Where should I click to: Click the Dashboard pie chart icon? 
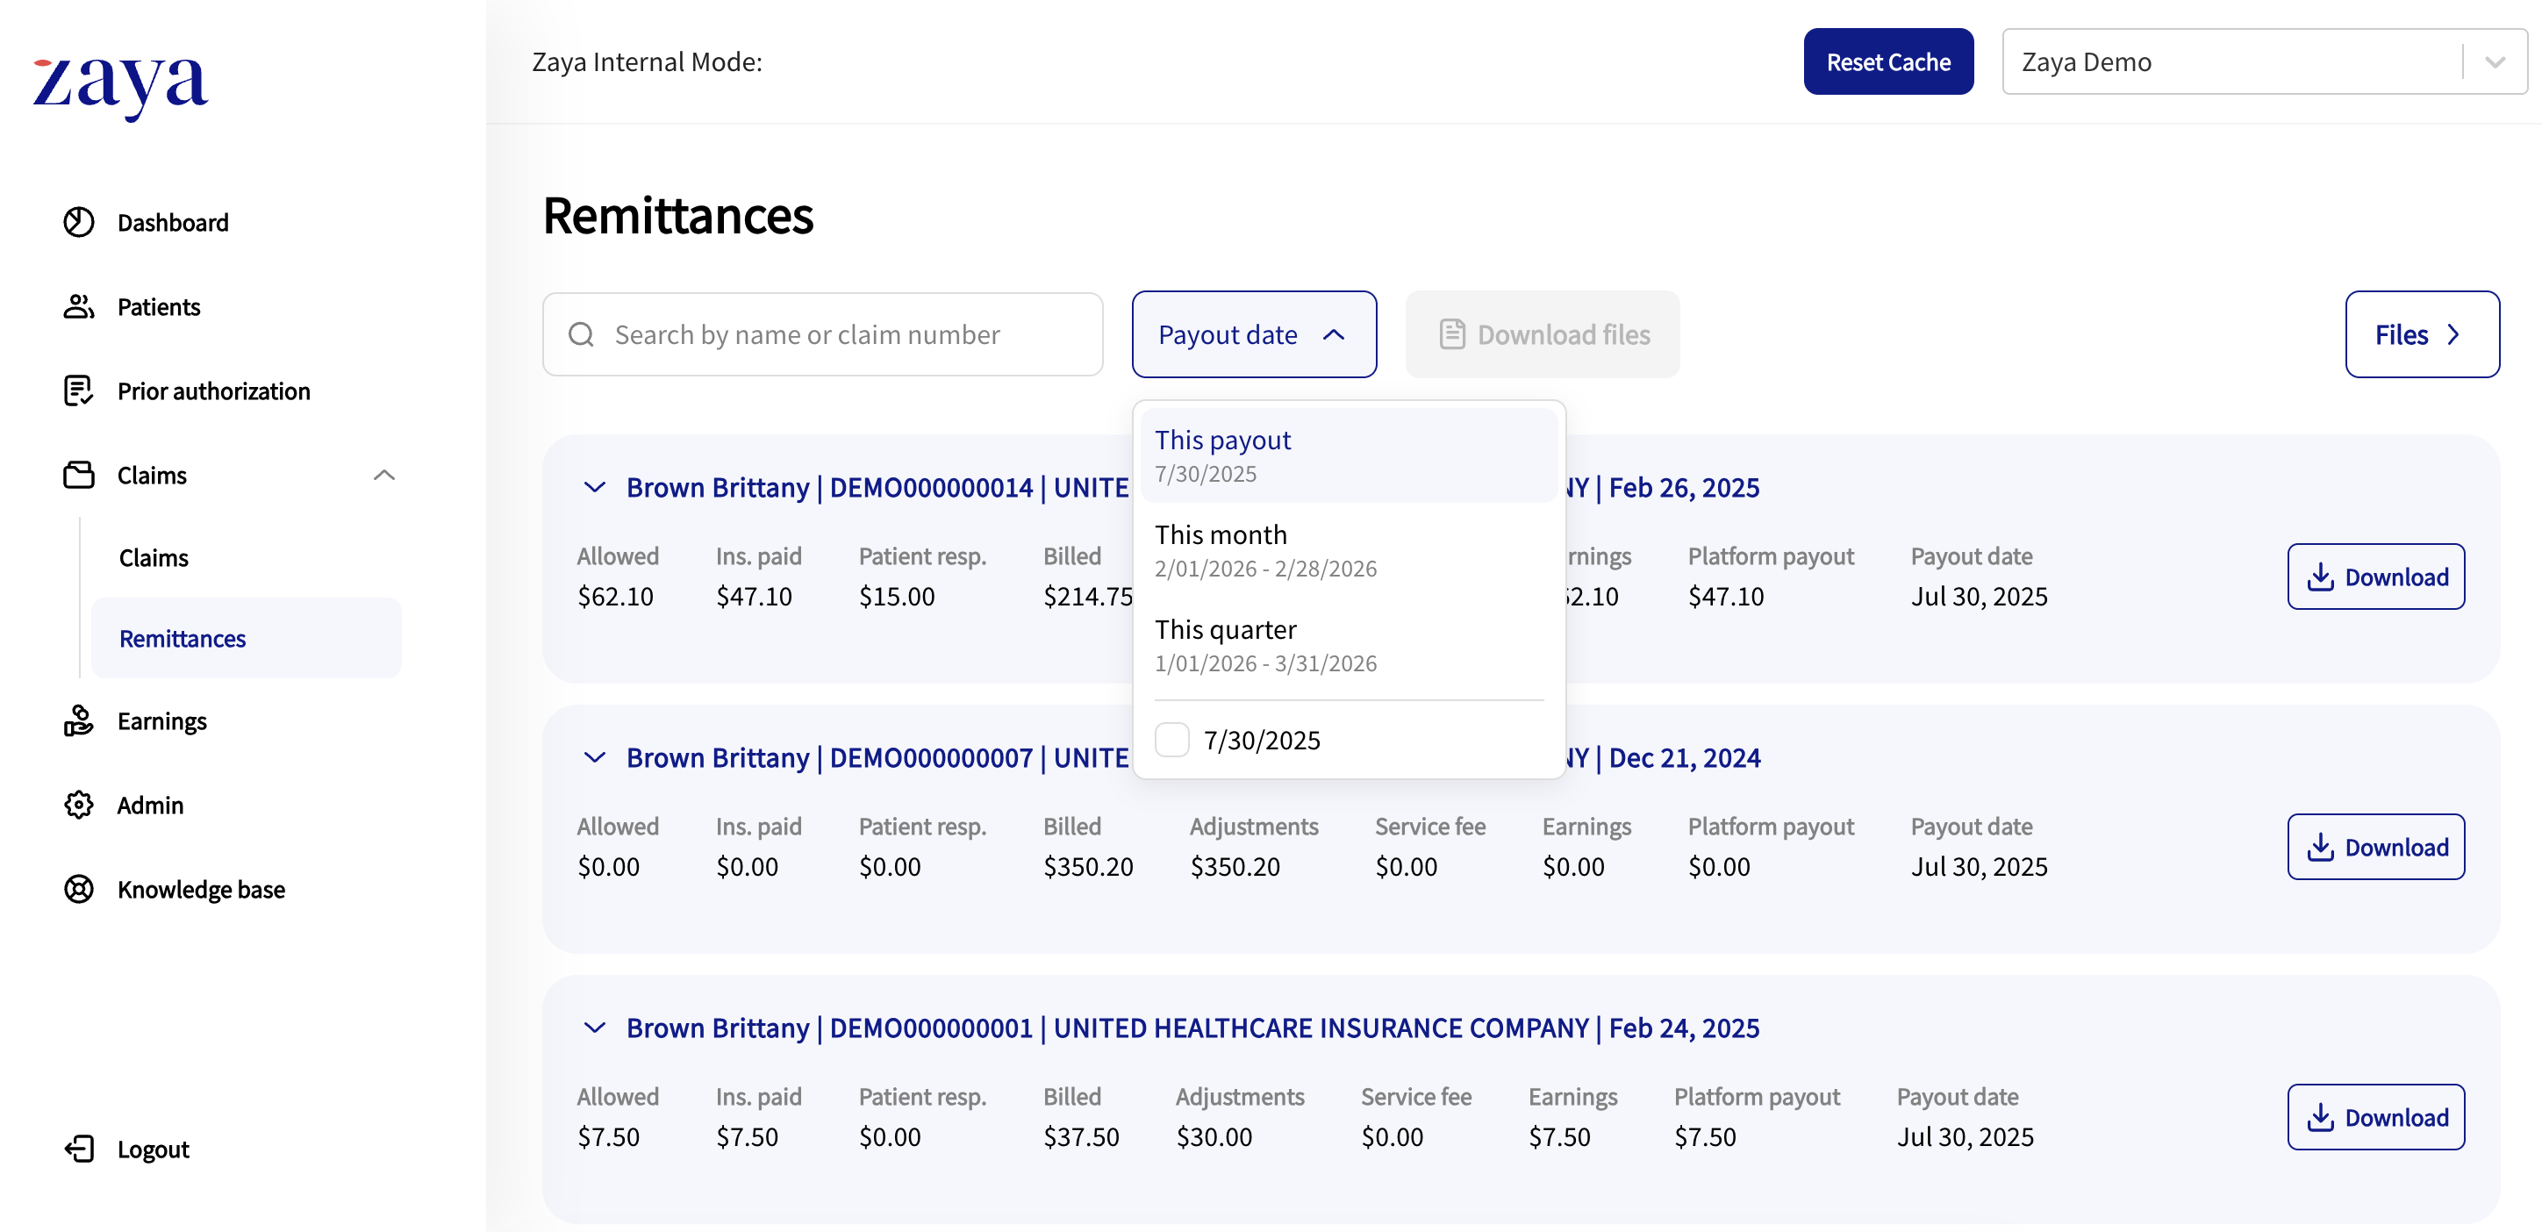(79, 222)
